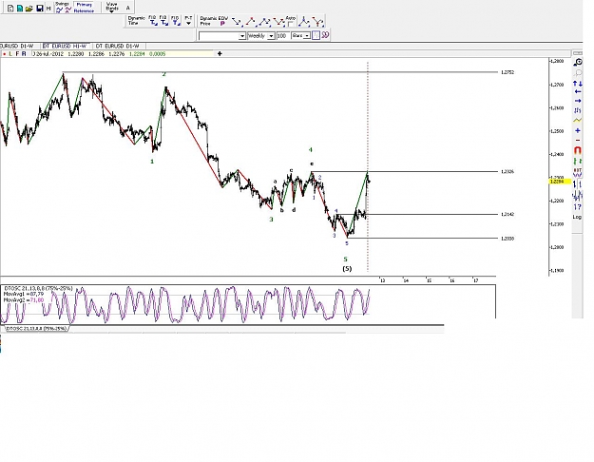Click the bars count field showing 100
The image size is (594, 462).
282,36
